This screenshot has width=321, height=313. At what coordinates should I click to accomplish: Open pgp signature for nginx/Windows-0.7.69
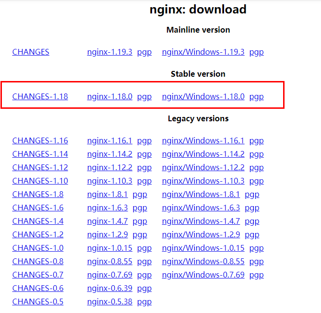click(257, 276)
